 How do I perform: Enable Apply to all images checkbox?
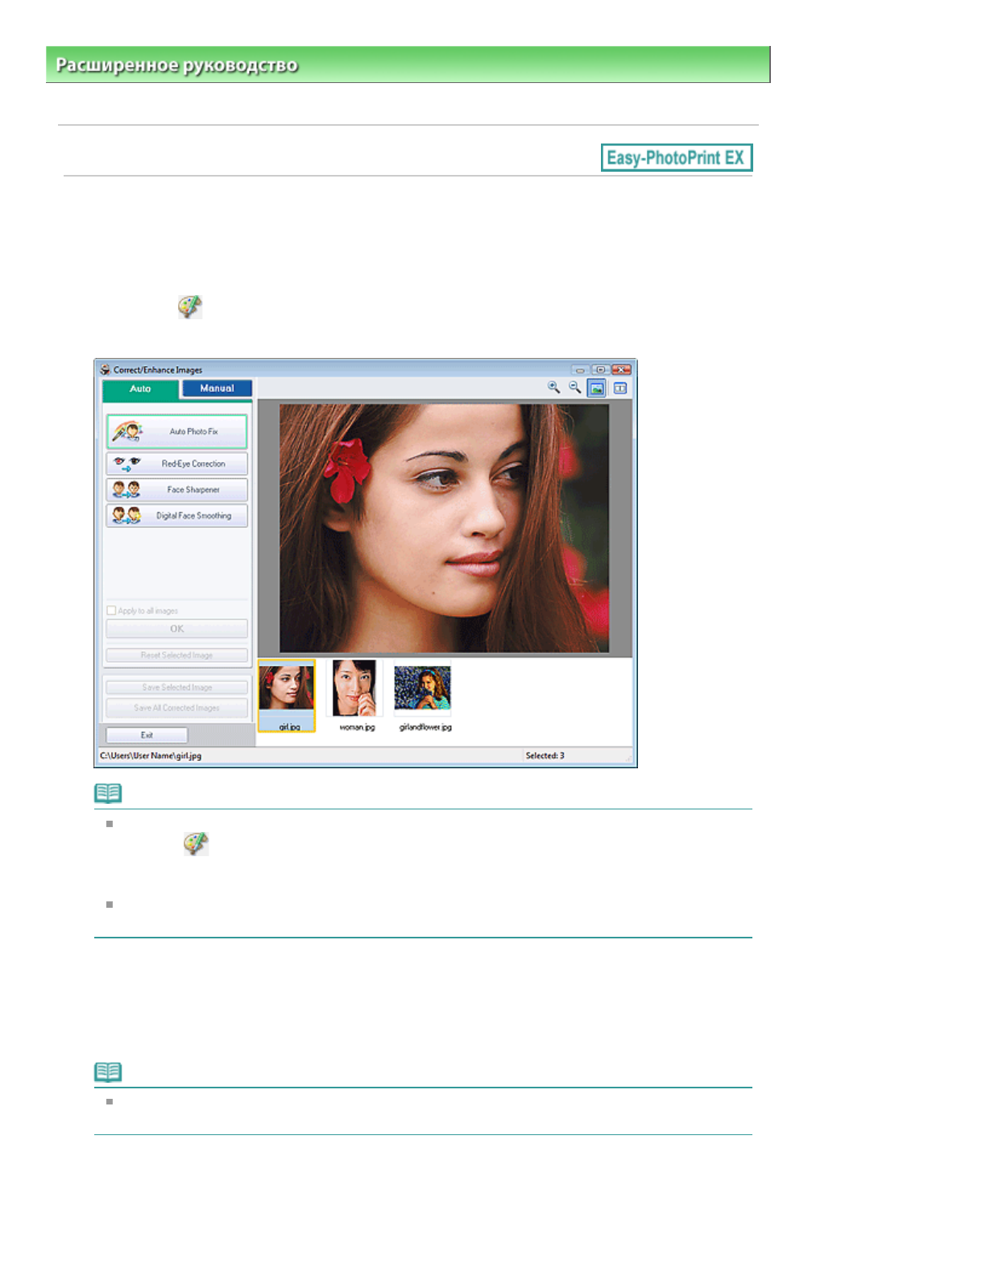coord(112,611)
